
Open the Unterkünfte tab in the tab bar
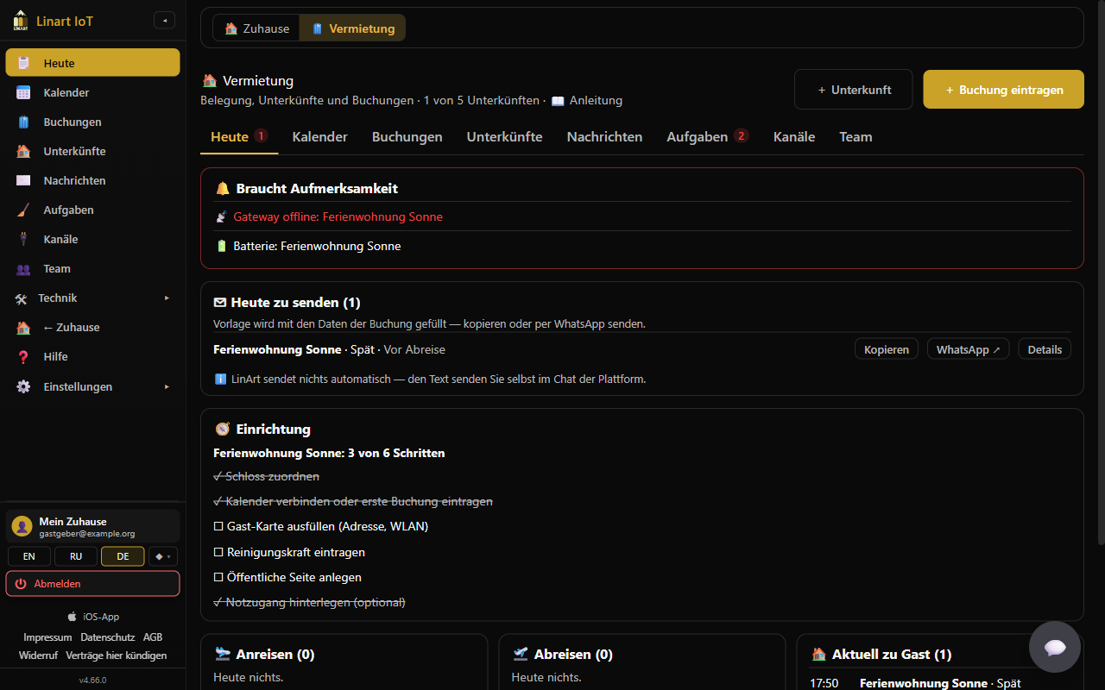504,136
